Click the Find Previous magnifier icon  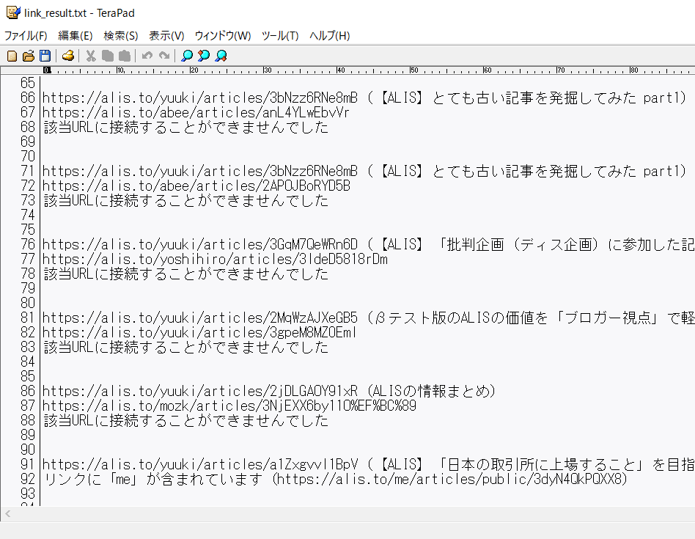204,56
